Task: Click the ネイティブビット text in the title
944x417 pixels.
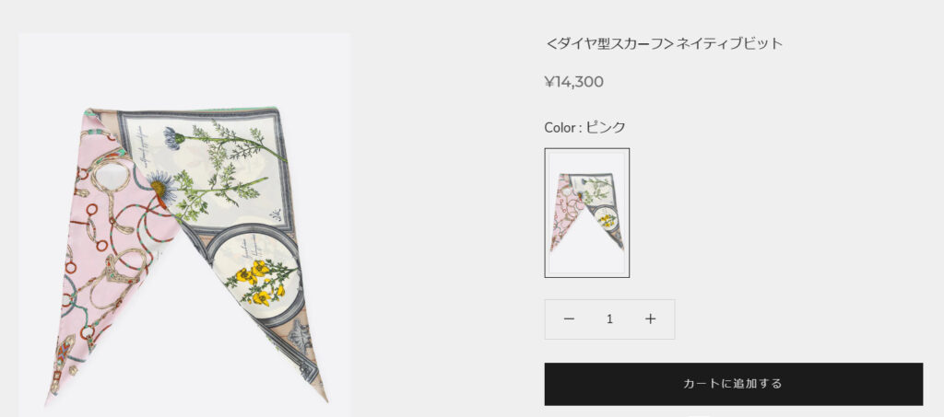Action: [730, 43]
